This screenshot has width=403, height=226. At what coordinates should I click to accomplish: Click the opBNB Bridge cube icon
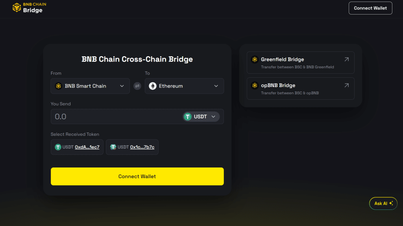click(255, 85)
